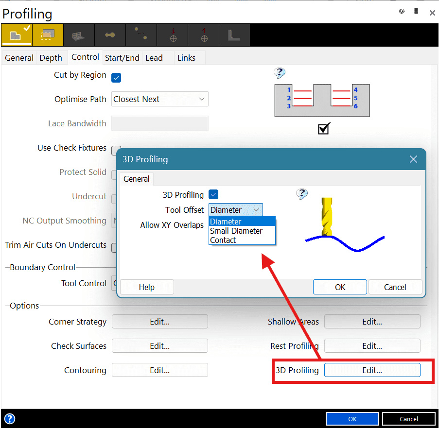Image resolution: width=439 pixels, height=429 pixels.
Task: Toggle the Use Check Fixtures checkbox
Action: (116, 150)
